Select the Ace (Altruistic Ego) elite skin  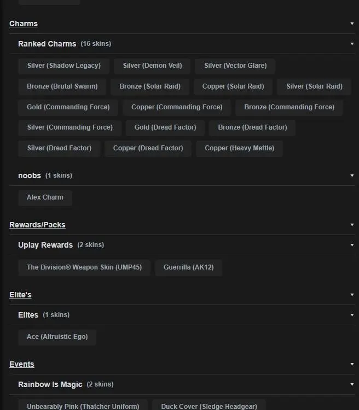click(57, 337)
